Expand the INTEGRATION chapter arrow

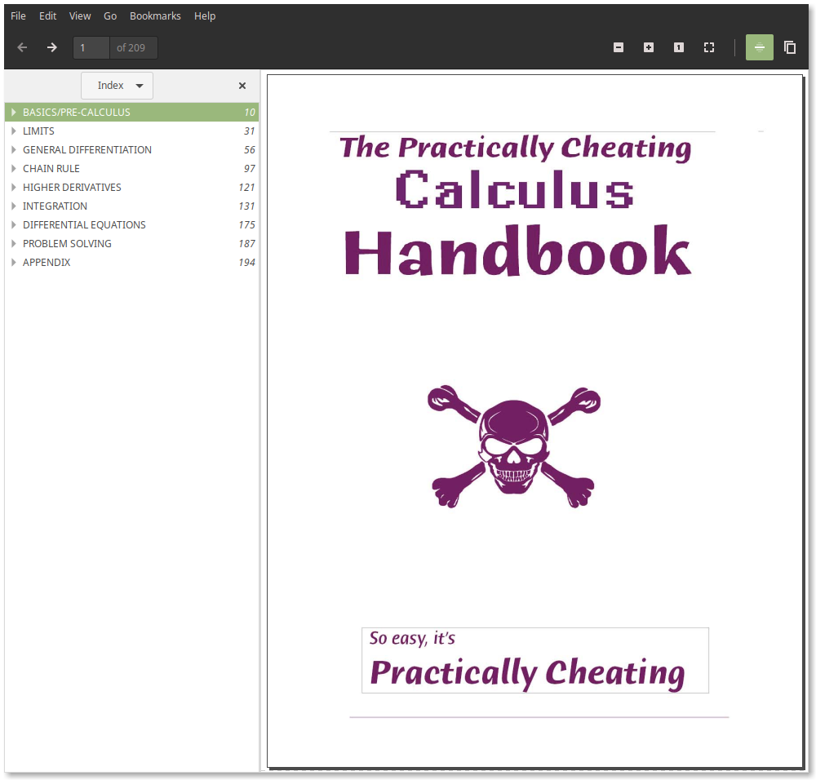[x=14, y=206]
